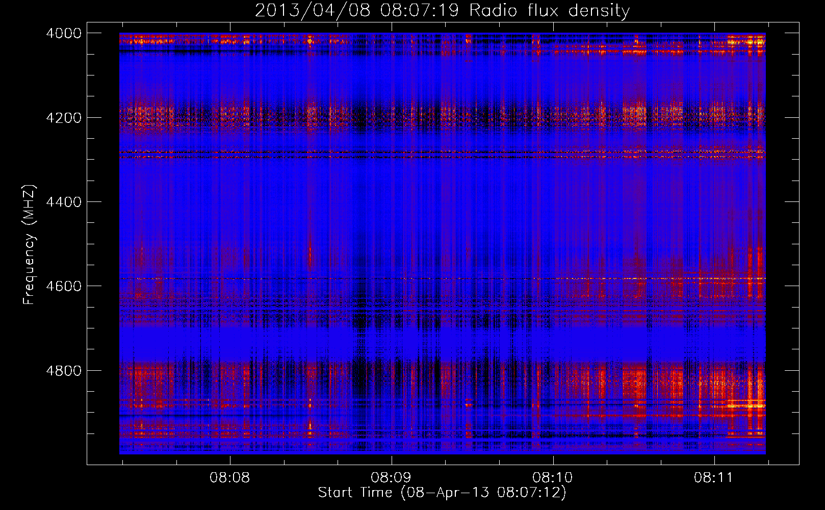Click the 4600 frequency tick label
Viewport: 825px width, 510px height.
64,286
